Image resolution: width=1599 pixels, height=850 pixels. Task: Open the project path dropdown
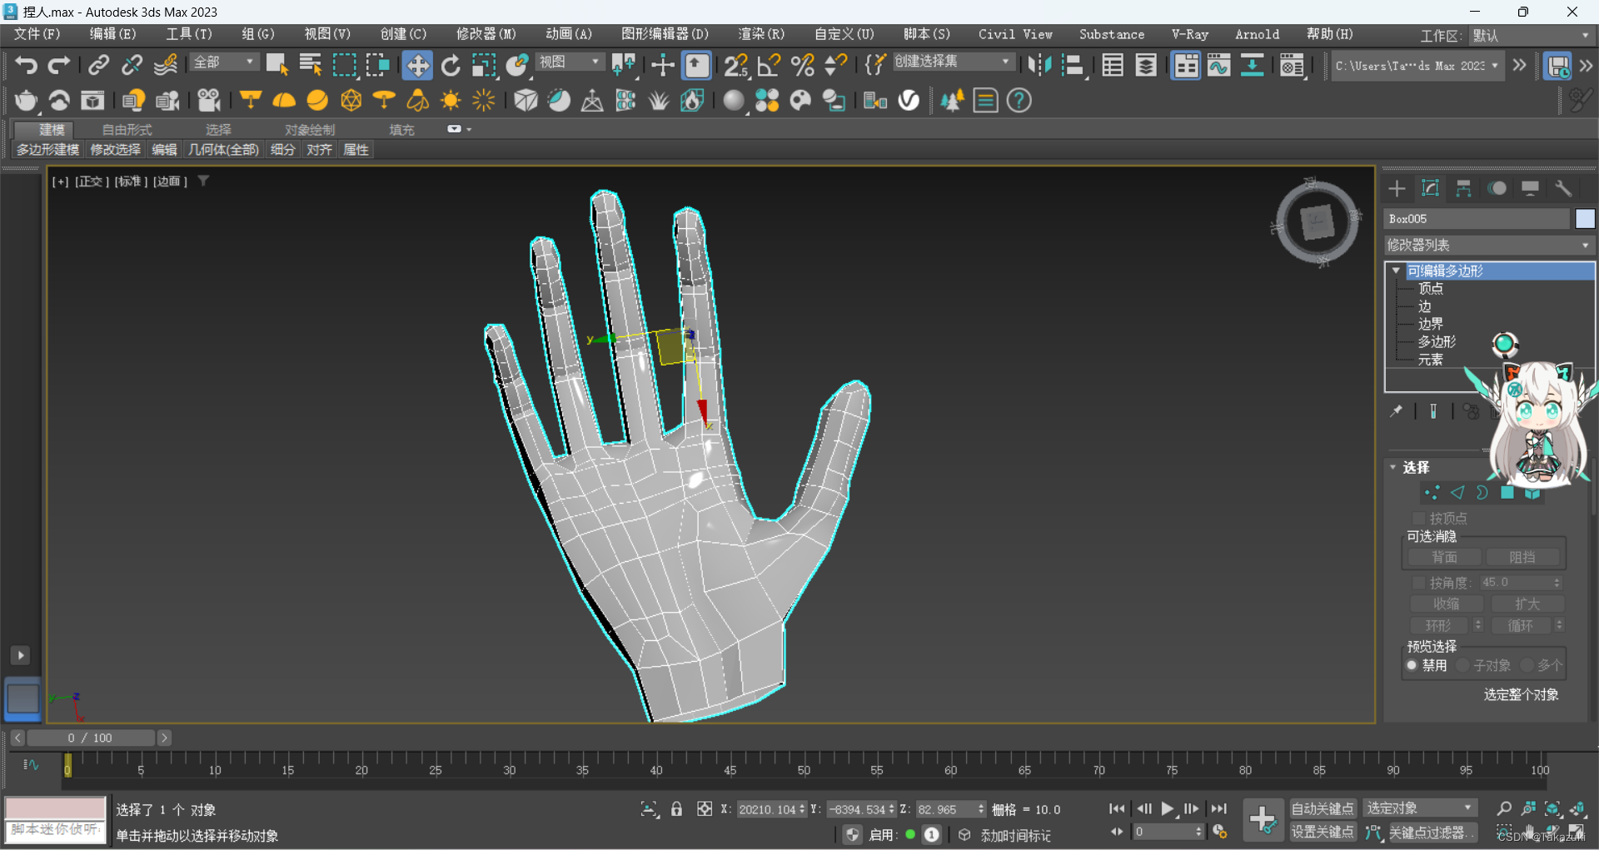(1417, 66)
